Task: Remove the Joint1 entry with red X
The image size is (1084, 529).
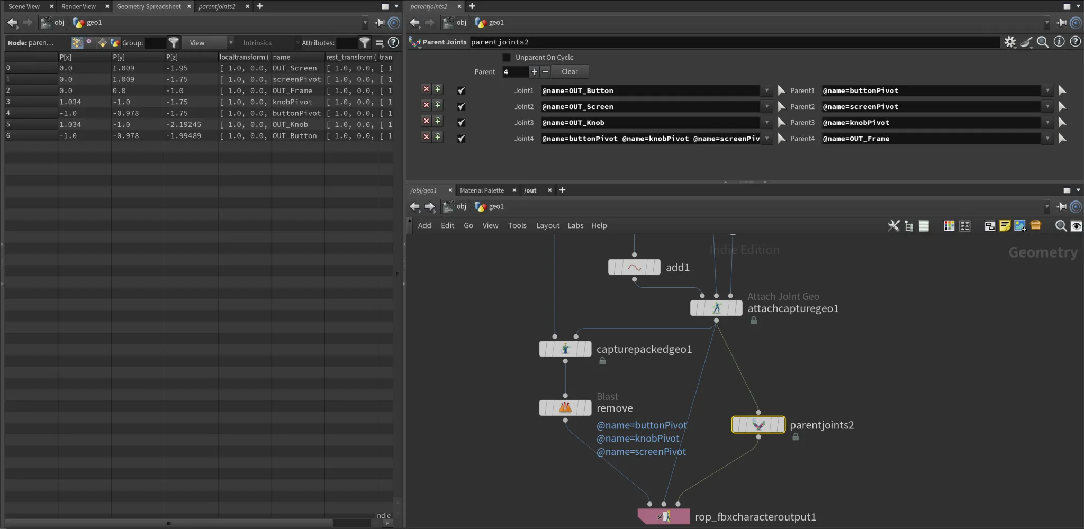Action: (426, 89)
